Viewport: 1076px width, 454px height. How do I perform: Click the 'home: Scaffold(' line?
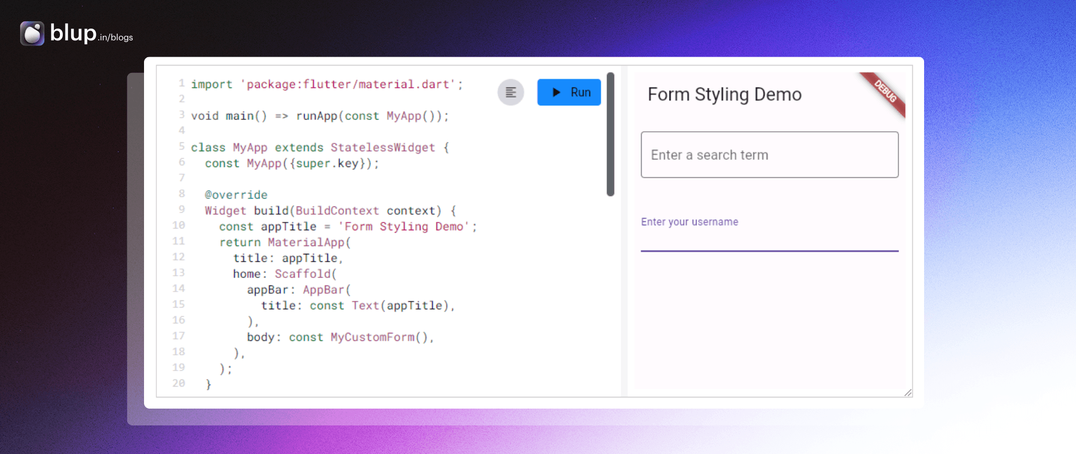pos(285,274)
